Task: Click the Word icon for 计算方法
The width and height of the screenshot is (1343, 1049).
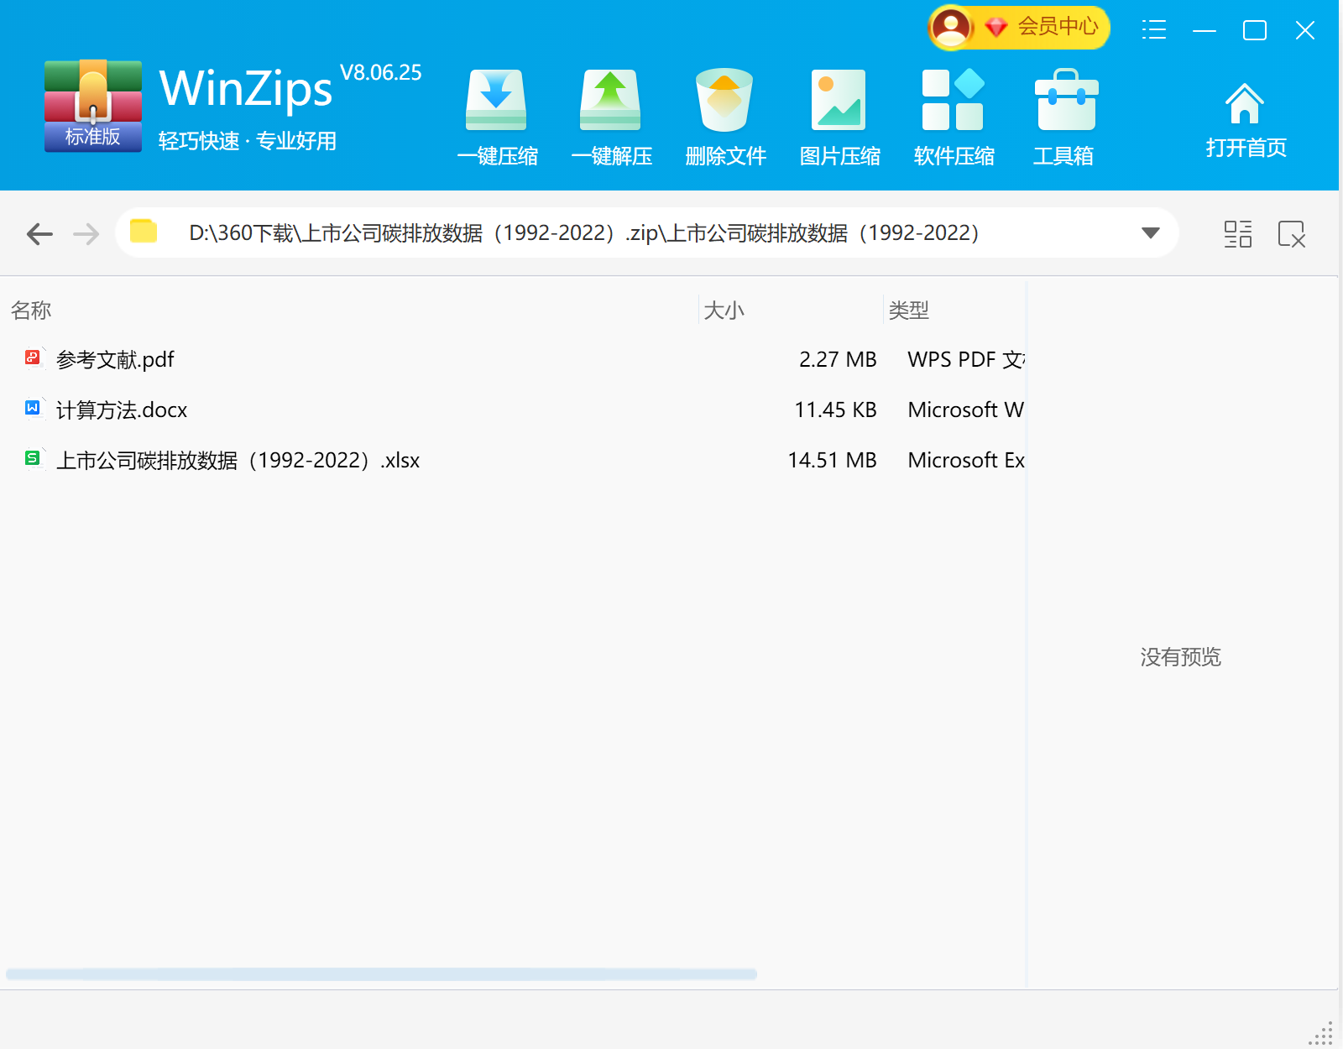Action: 33,409
